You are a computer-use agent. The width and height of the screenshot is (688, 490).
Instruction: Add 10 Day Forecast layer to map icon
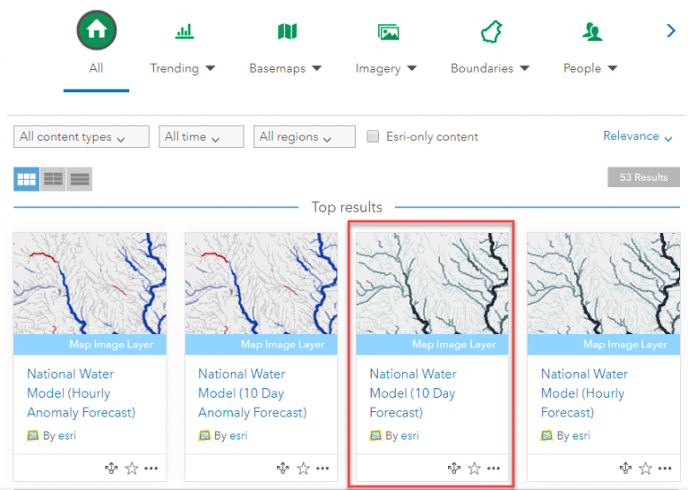[x=454, y=469]
